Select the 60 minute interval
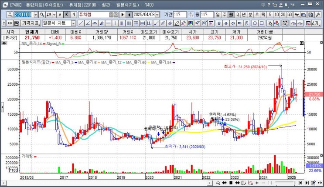The width and height of the screenshot is (324, 187). tap(290, 15)
